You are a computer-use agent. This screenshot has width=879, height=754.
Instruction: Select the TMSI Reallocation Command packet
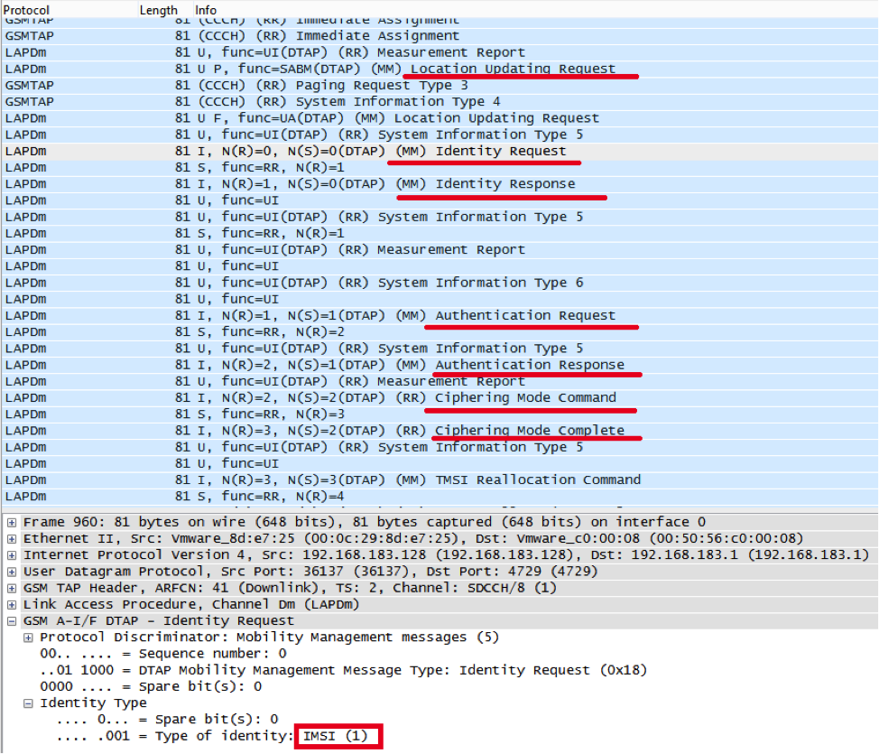pyautogui.click(x=406, y=479)
